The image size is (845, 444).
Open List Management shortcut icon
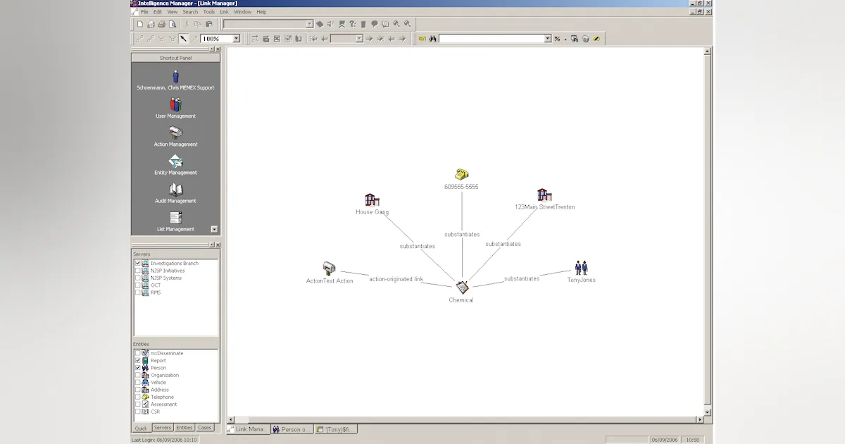176,218
